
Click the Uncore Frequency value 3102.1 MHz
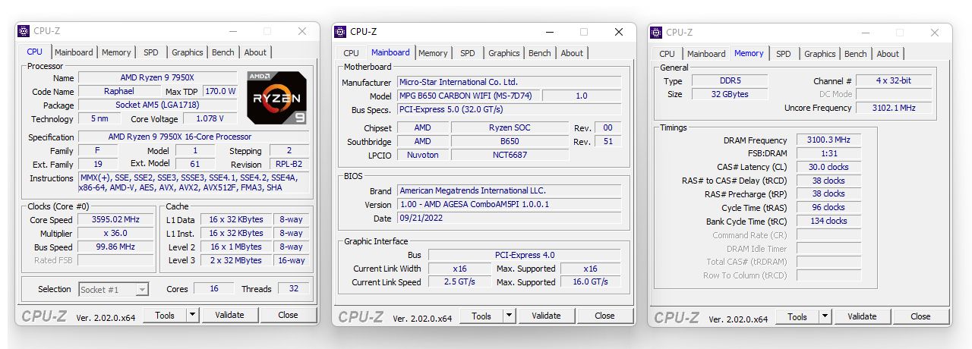[894, 108]
